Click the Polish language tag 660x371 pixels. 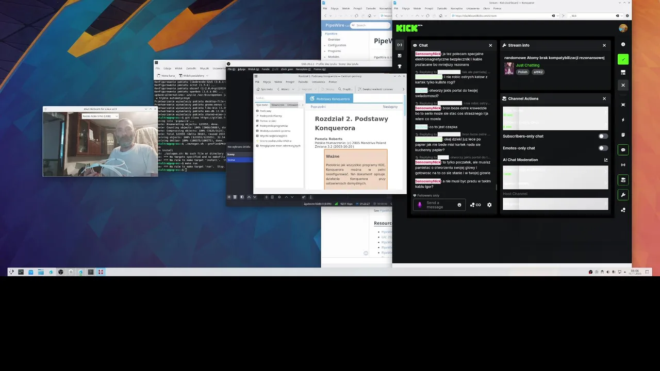point(523,72)
